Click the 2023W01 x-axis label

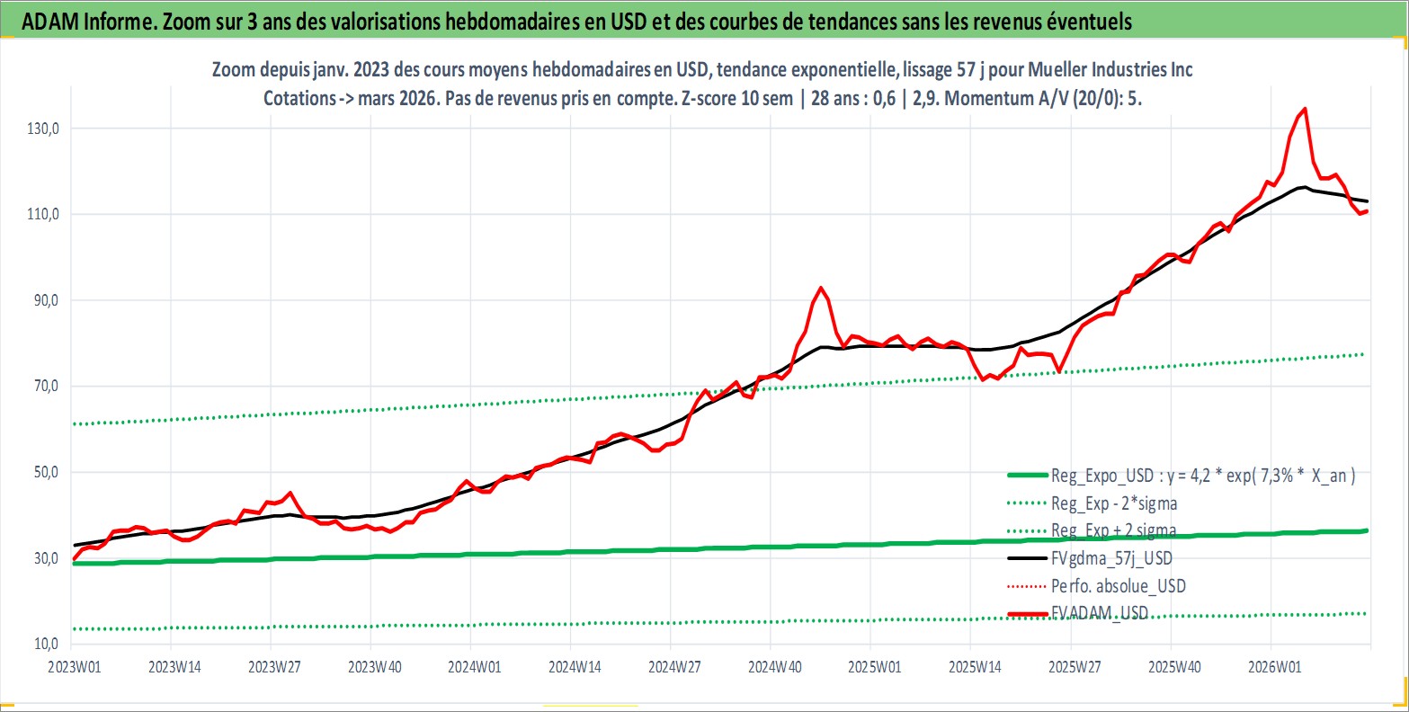[x=75, y=667]
